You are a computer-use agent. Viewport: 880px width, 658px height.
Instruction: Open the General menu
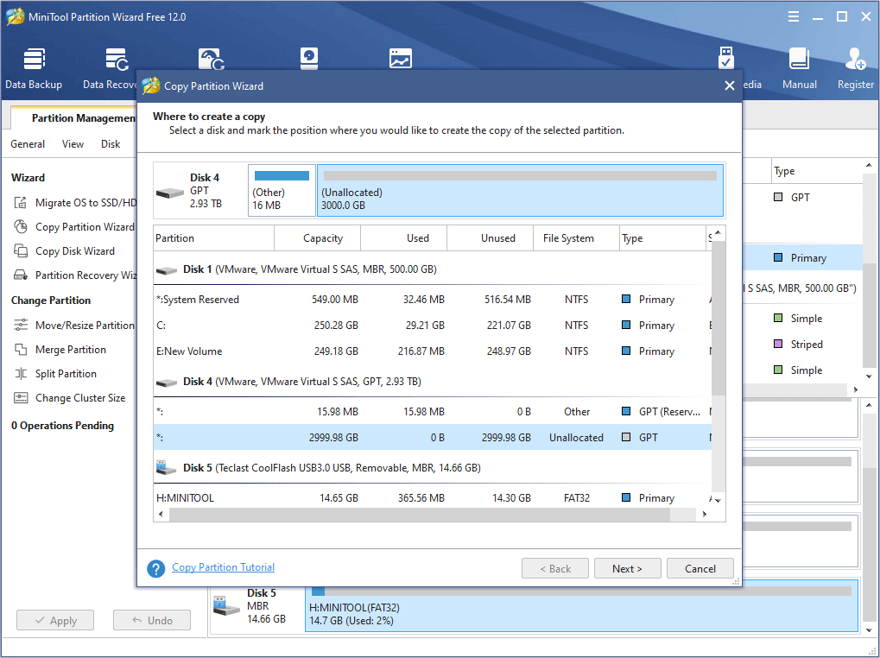click(x=28, y=144)
